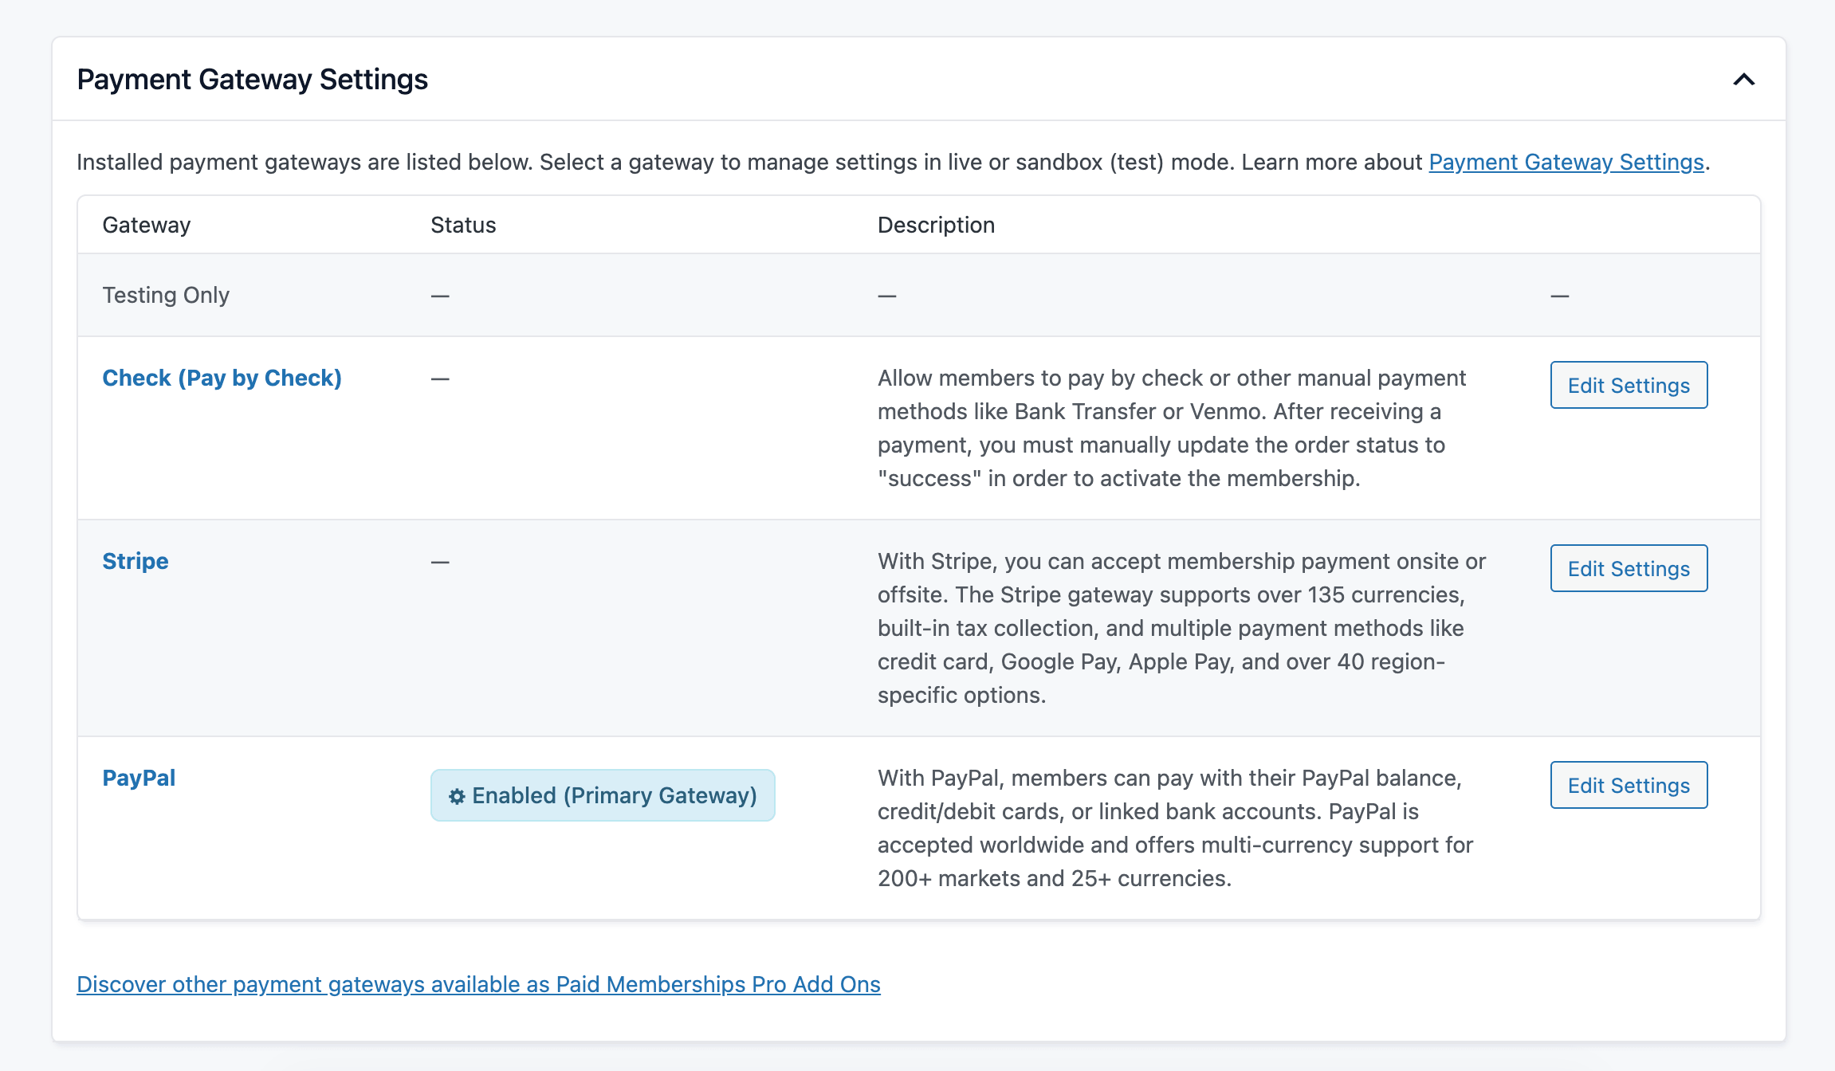This screenshot has width=1835, height=1071.
Task: Select the dash status for Stripe
Action: (438, 561)
